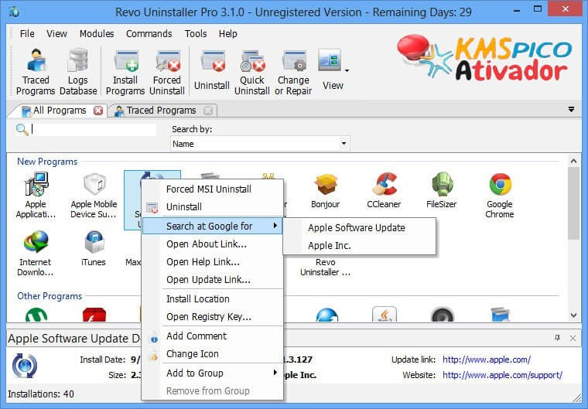
Task: Click the New Programs group header
Action: [47, 162]
